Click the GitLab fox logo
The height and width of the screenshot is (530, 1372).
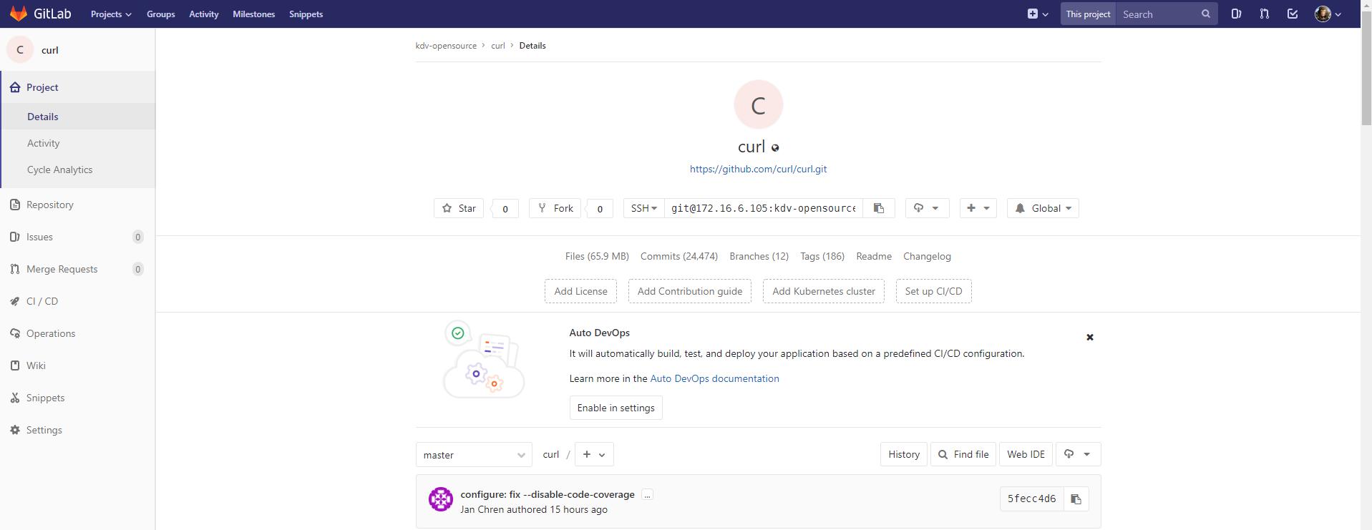click(19, 14)
